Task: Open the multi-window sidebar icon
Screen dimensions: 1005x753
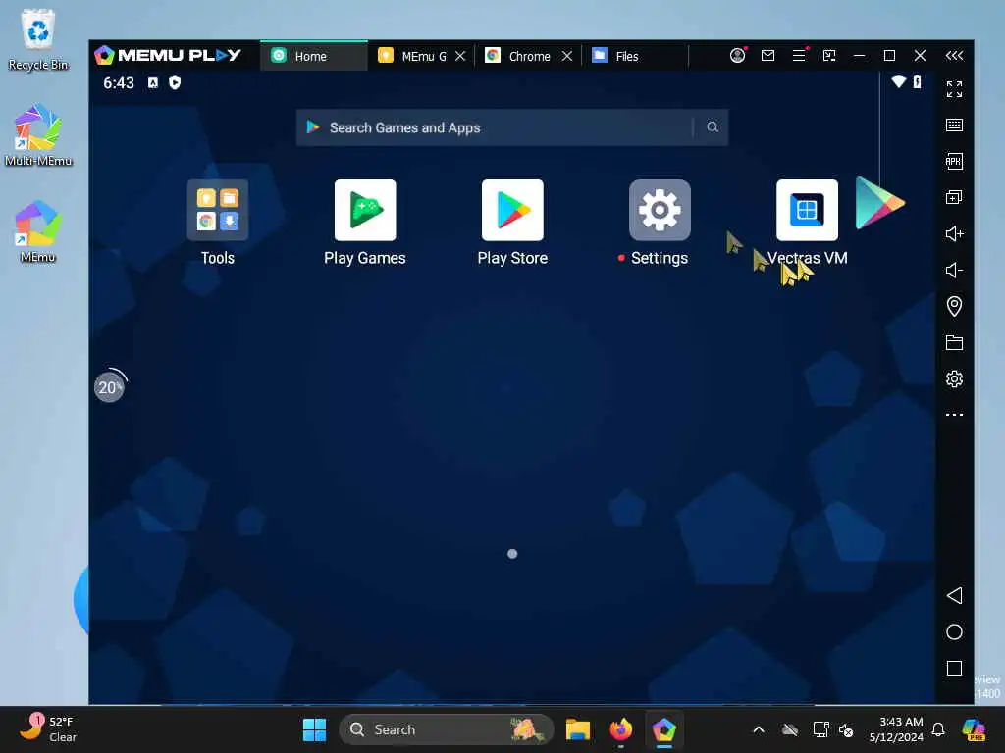Action: (x=954, y=197)
